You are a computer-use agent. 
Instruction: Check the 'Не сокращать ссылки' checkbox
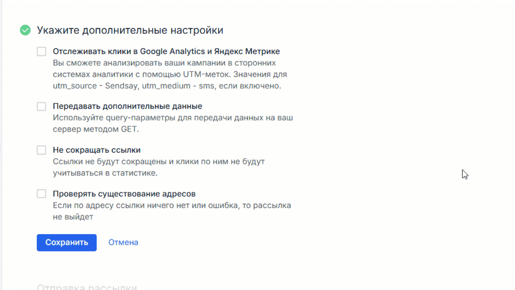(41, 150)
